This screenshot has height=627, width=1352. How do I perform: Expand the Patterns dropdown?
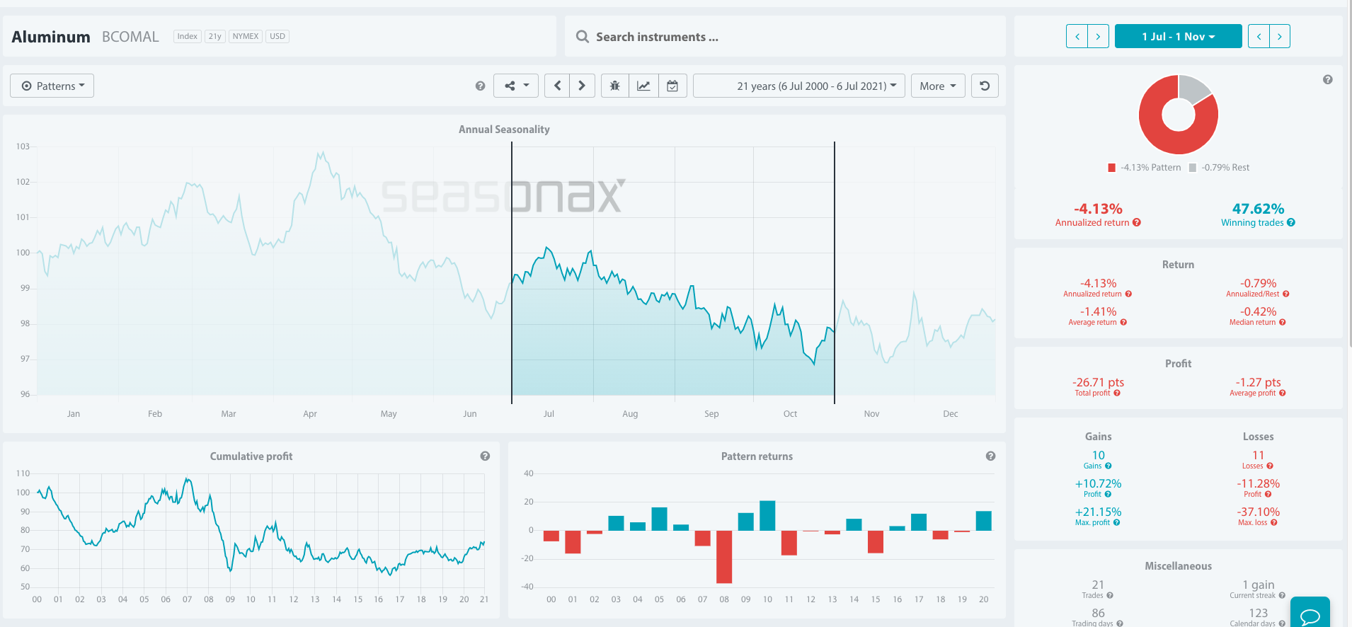(x=52, y=86)
